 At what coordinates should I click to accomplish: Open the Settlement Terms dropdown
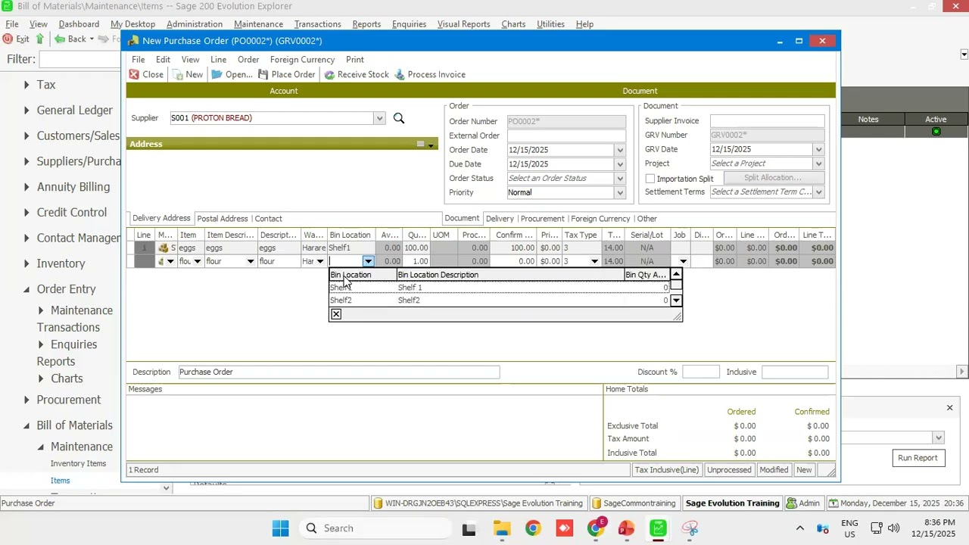[x=818, y=192]
